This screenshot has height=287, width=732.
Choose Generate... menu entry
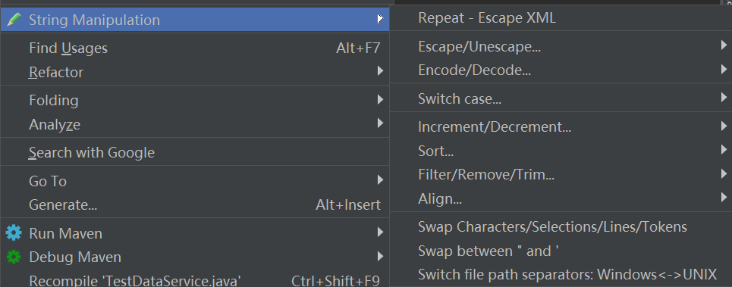[195, 204]
